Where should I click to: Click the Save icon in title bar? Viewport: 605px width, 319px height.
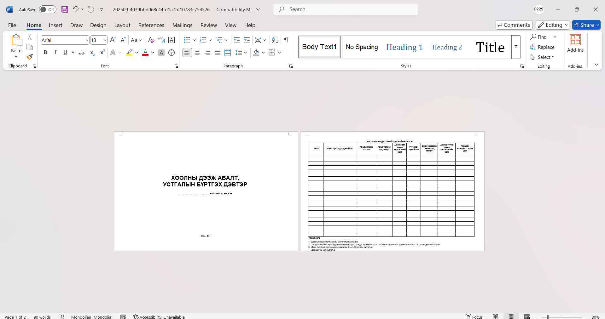(x=65, y=9)
